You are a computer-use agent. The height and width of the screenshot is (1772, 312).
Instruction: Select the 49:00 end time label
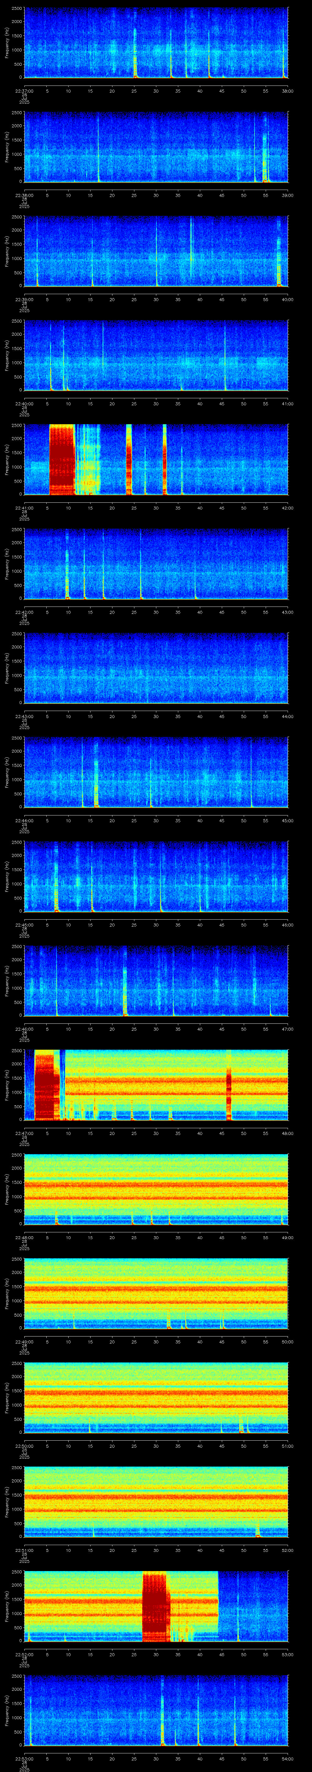(287, 1238)
